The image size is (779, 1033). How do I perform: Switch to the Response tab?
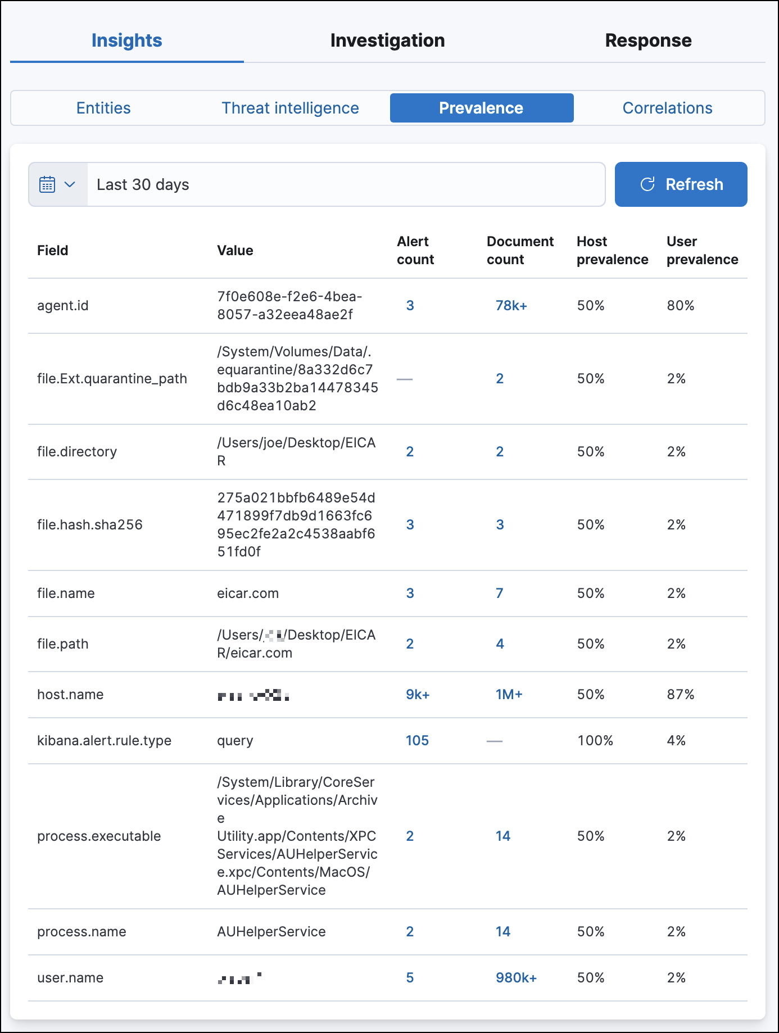[648, 40]
